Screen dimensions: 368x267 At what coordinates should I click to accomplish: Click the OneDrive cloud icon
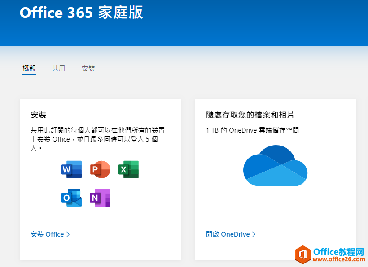(275, 166)
